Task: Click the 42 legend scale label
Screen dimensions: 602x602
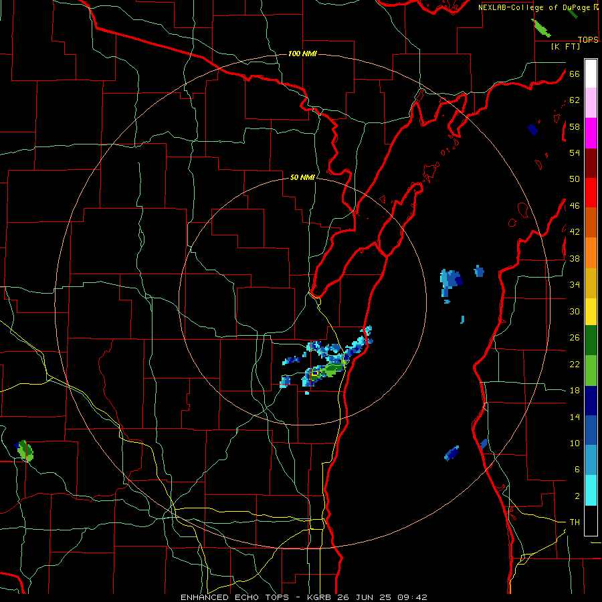Action: coord(575,232)
